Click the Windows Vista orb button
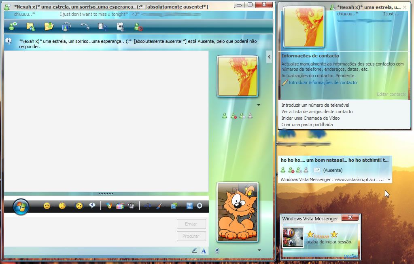The image size is (414, 264). pos(21,207)
